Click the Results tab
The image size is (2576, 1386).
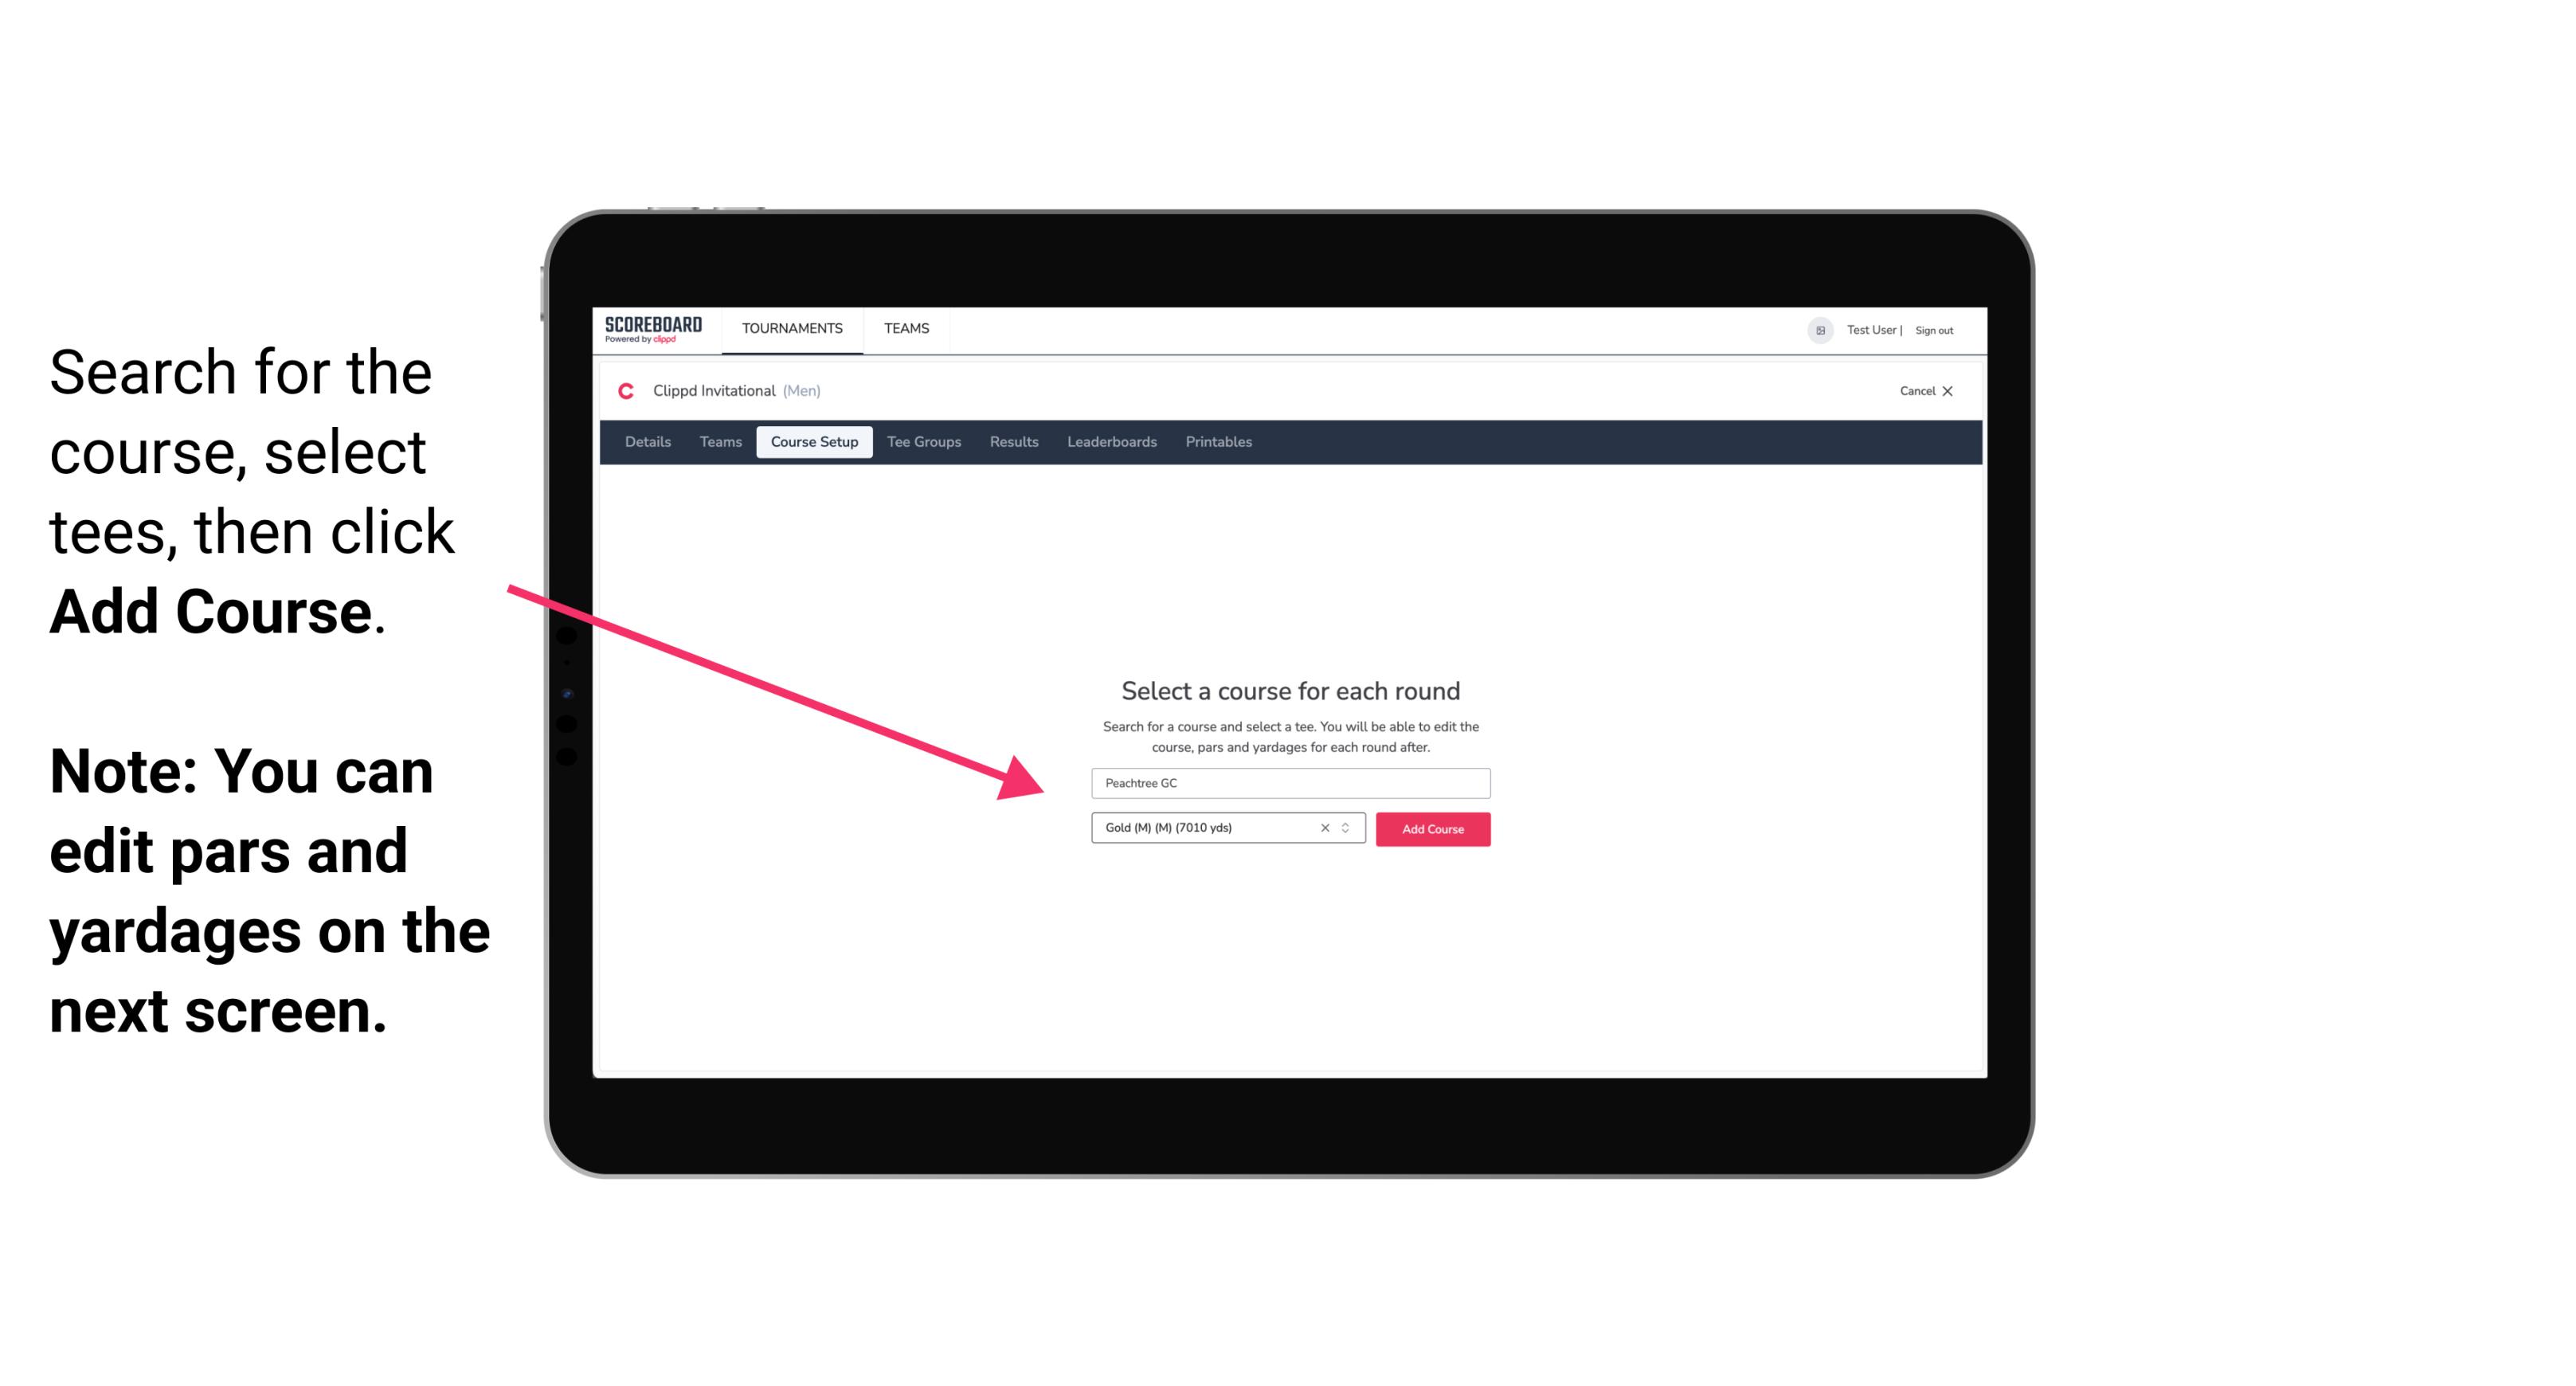[1013, 442]
